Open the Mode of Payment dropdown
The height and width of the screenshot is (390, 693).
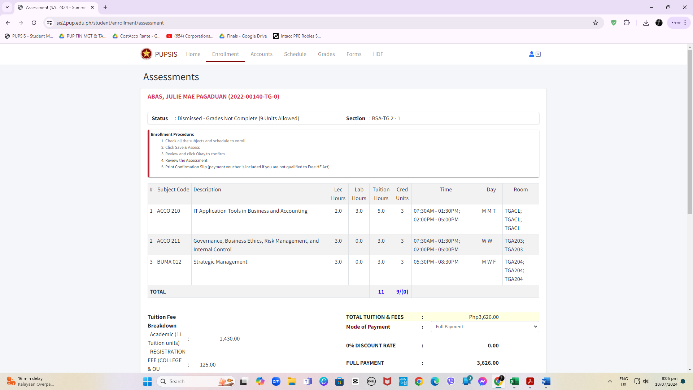484,326
